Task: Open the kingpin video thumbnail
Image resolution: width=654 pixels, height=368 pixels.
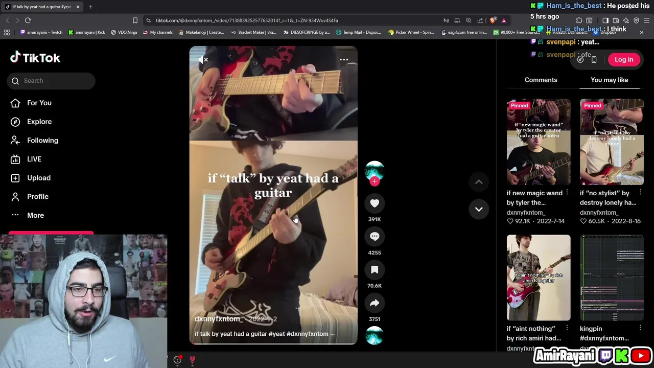Action: click(612, 278)
